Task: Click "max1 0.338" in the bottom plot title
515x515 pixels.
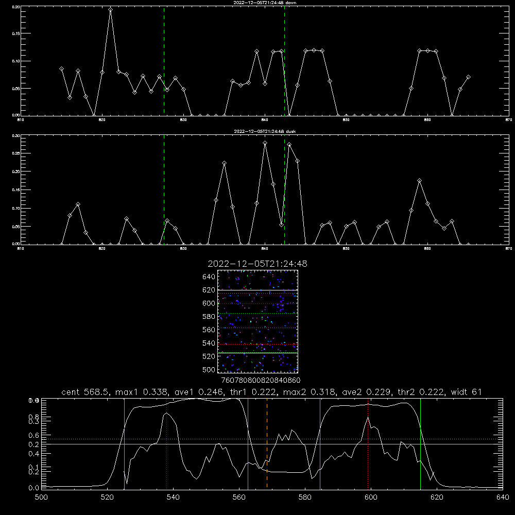Action: pos(142,392)
